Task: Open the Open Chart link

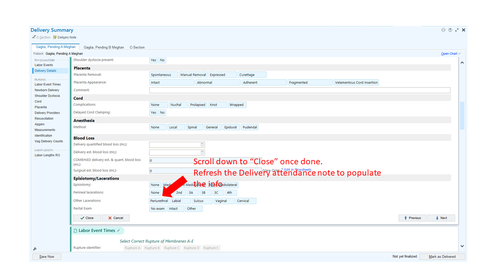Action: [449, 54]
